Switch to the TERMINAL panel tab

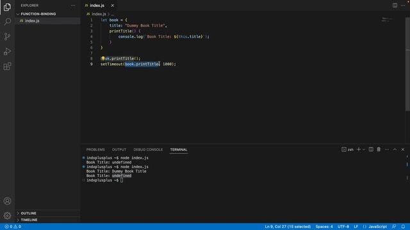click(179, 149)
